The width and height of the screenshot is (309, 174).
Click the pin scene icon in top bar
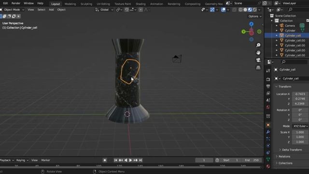pyautogui.click(x=259, y=3)
